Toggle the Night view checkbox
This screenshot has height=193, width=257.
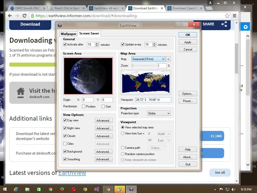pyautogui.click(x=65, y=128)
